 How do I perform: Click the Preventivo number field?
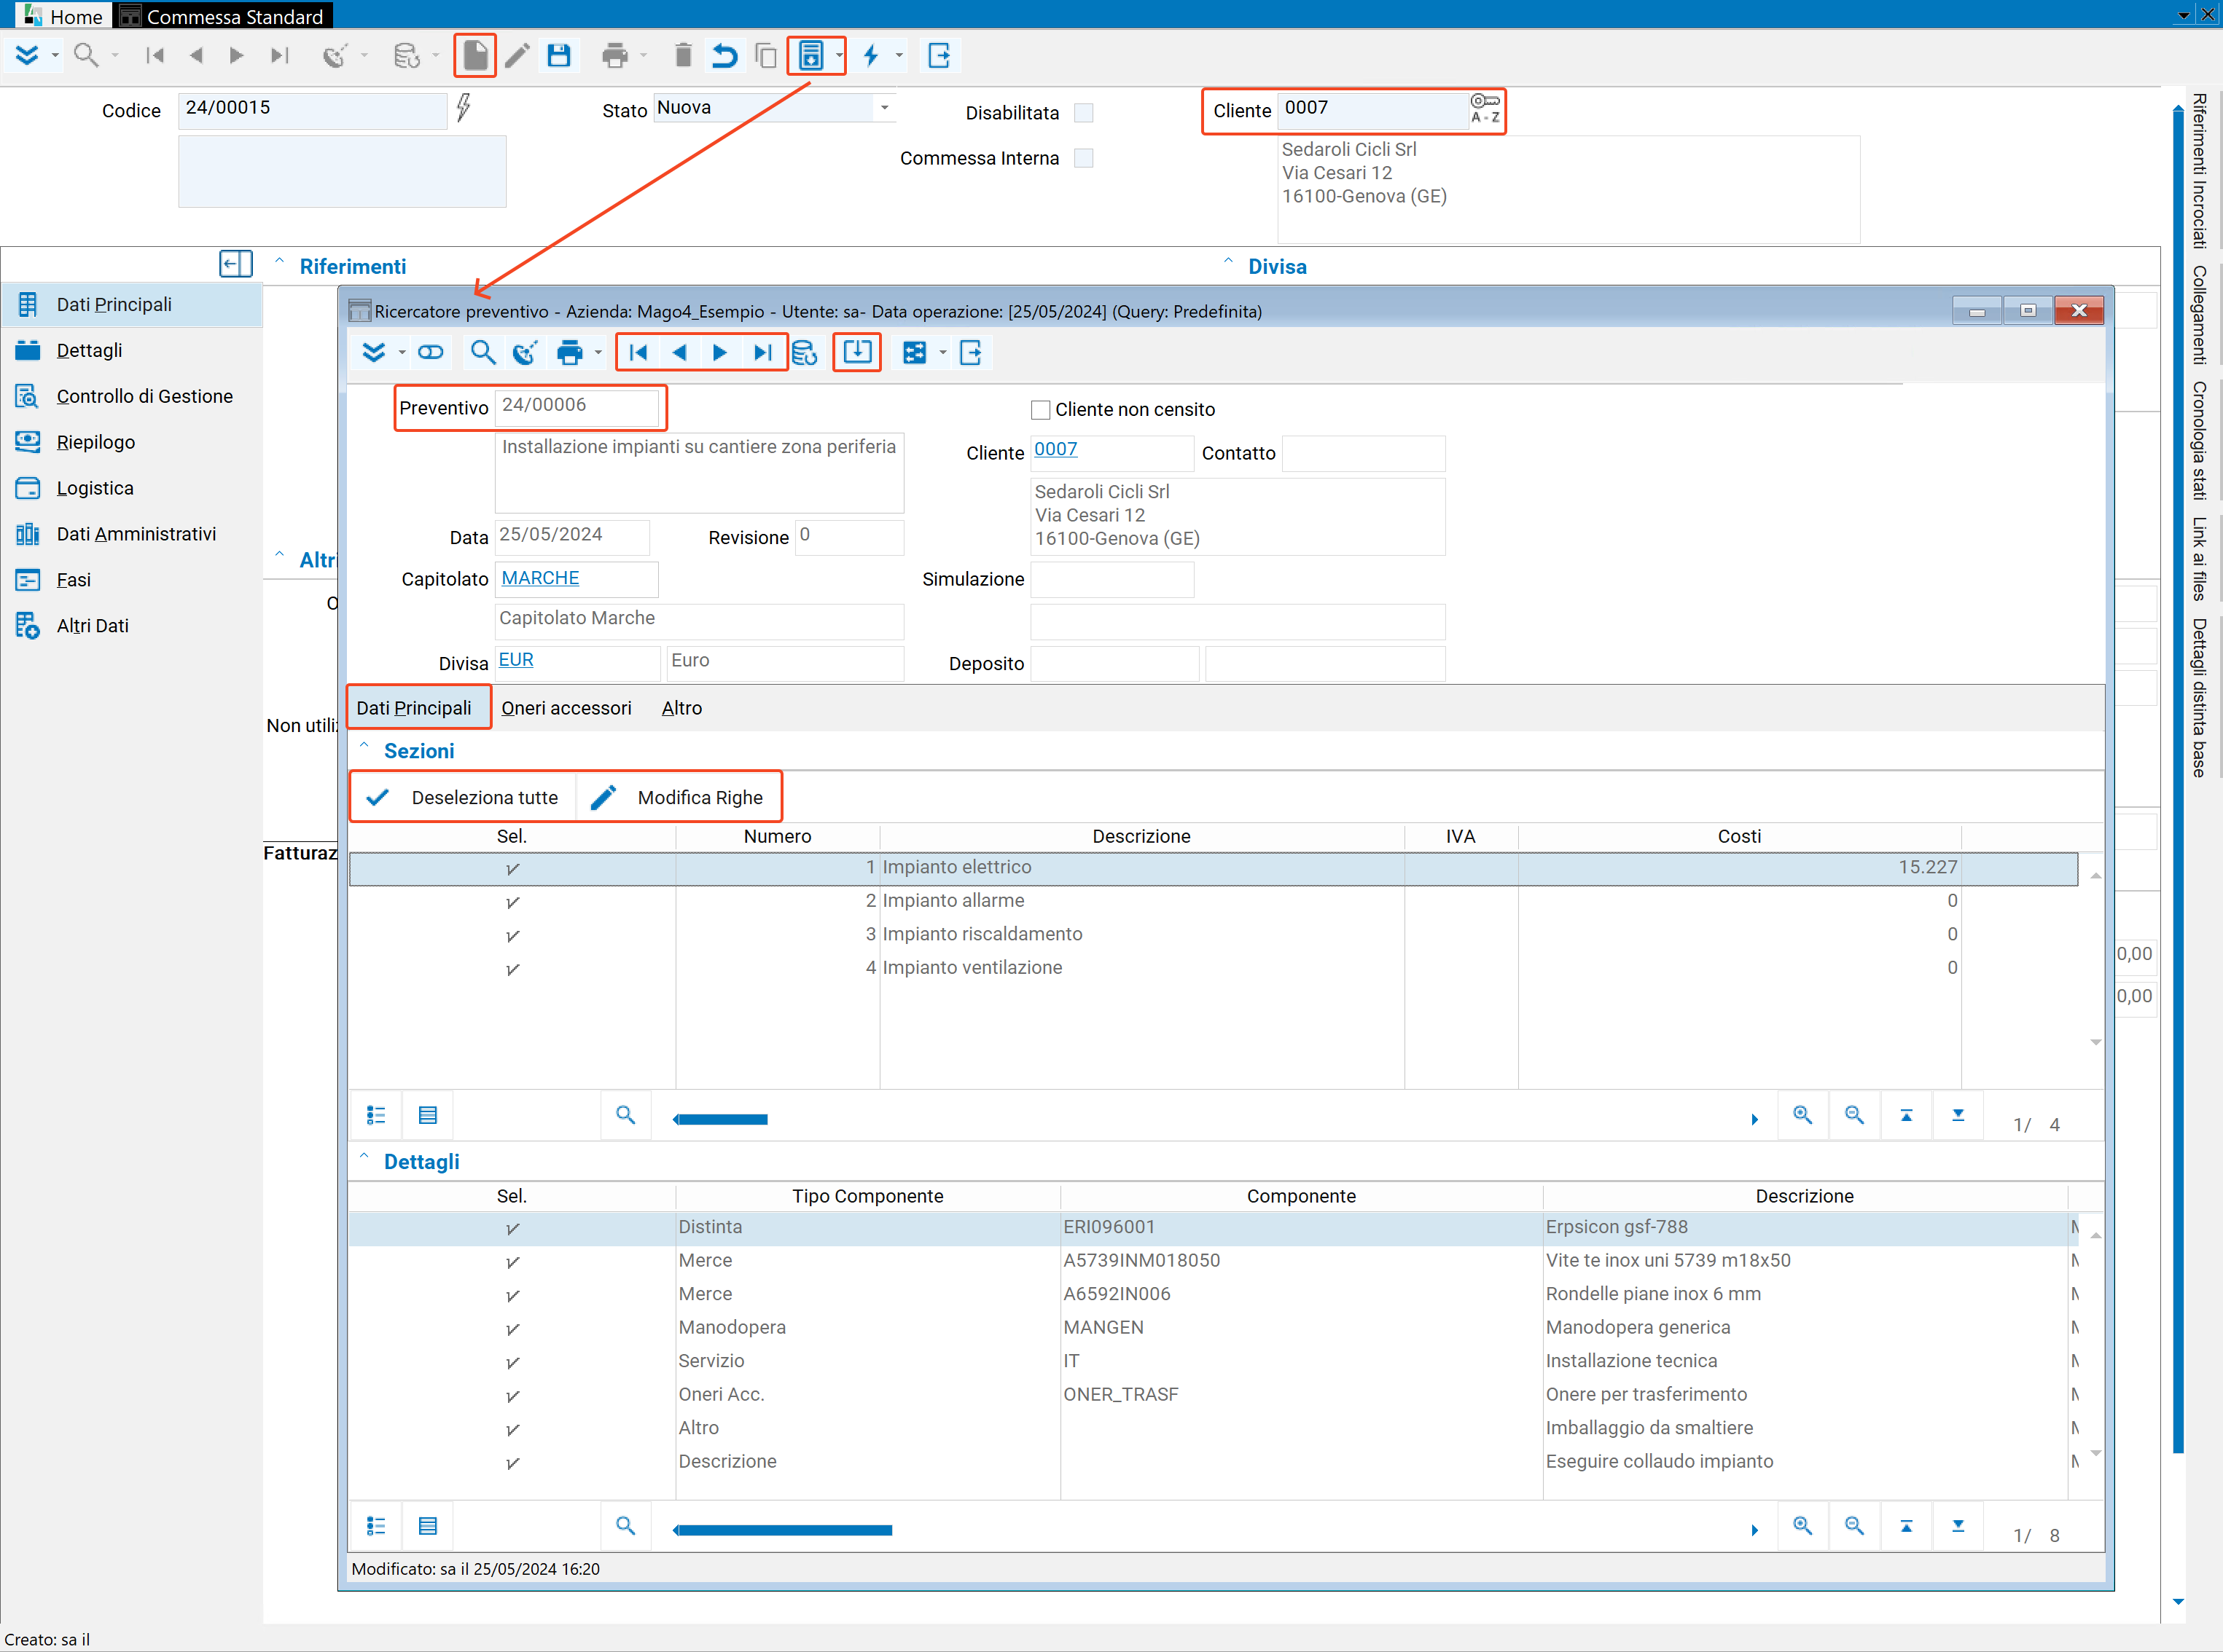click(x=577, y=407)
